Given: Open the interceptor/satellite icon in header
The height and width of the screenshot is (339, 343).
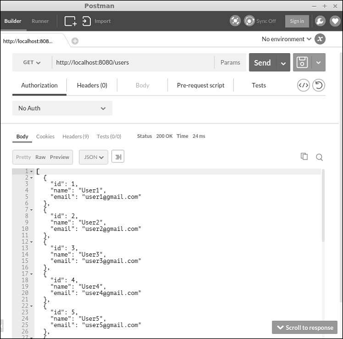Looking at the screenshot, I should click(x=235, y=21).
